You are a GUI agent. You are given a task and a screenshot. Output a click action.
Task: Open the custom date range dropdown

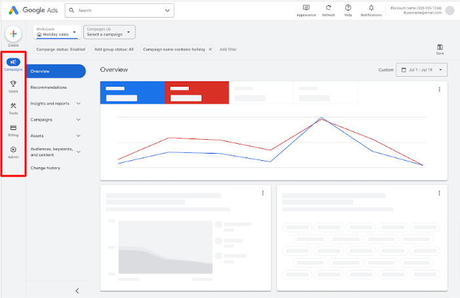click(421, 70)
